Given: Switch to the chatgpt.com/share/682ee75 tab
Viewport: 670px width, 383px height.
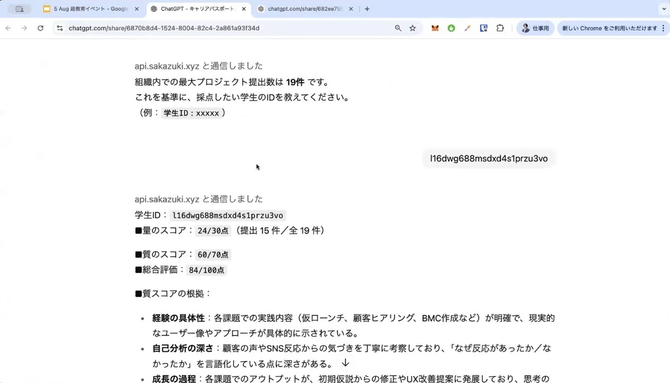Looking at the screenshot, I should pyautogui.click(x=303, y=9).
